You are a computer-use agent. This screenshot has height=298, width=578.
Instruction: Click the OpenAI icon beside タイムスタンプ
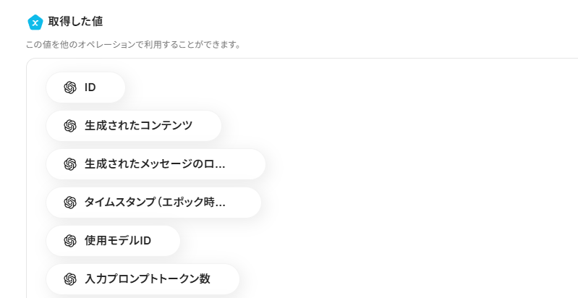click(x=70, y=203)
